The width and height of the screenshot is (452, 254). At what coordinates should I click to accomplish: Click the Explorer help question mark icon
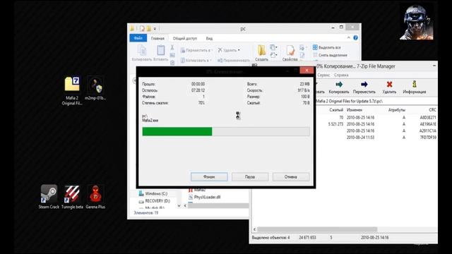[x=355, y=37]
